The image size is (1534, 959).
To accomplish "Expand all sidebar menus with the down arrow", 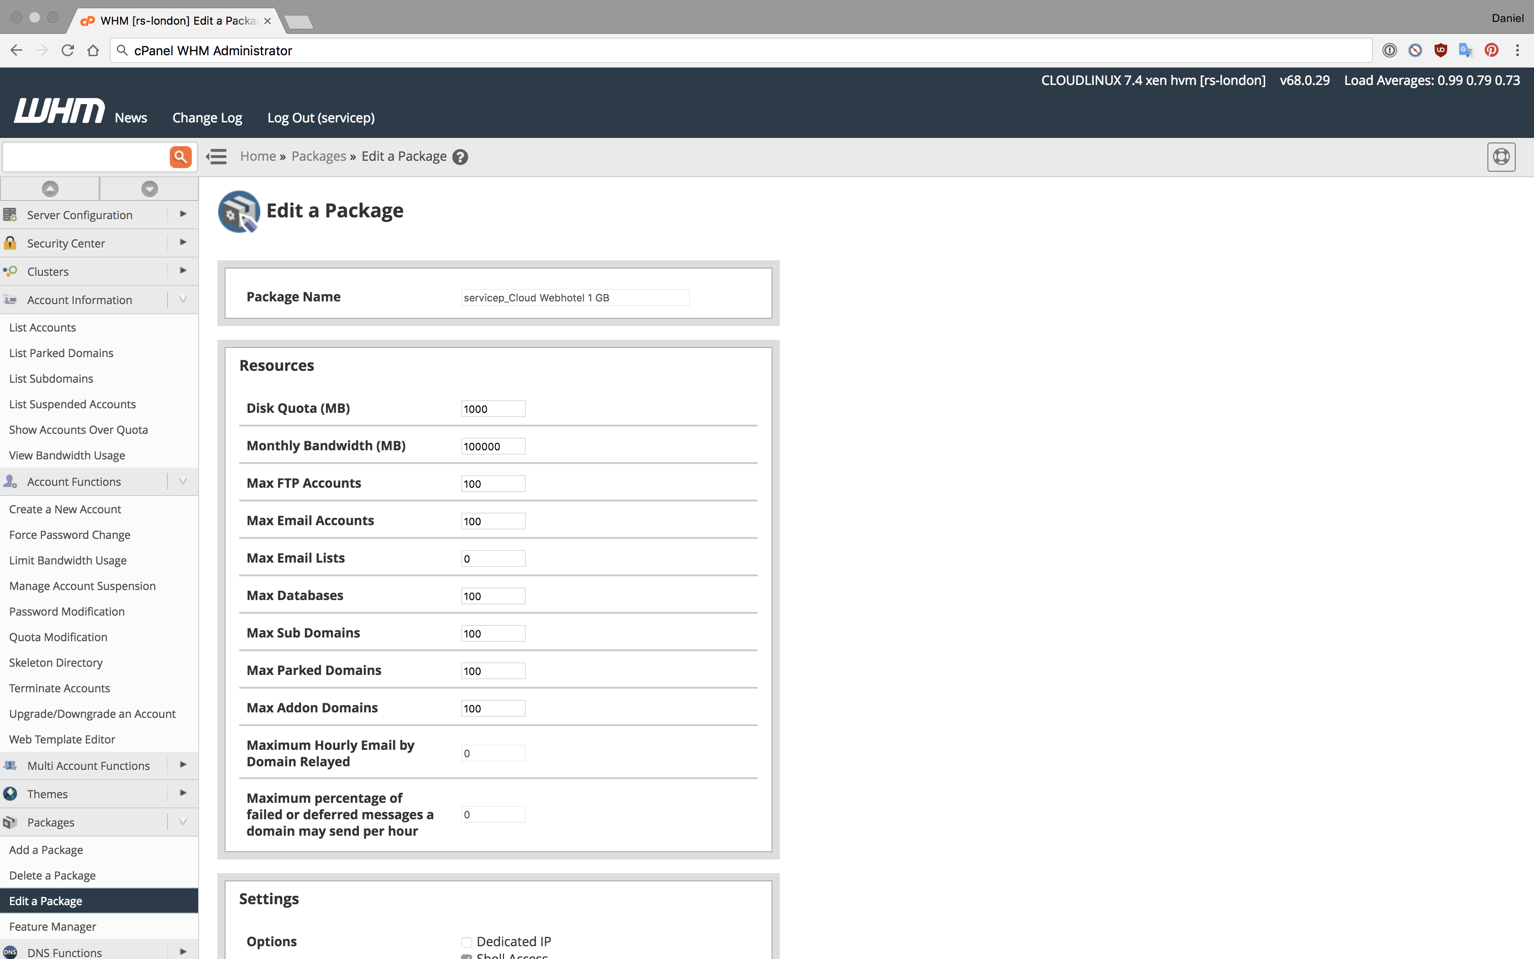I will [150, 188].
